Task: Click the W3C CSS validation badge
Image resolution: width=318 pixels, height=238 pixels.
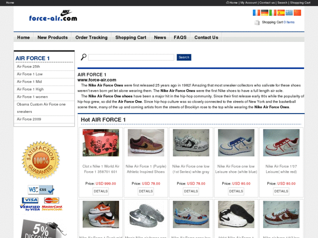Action: [x=41, y=190]
